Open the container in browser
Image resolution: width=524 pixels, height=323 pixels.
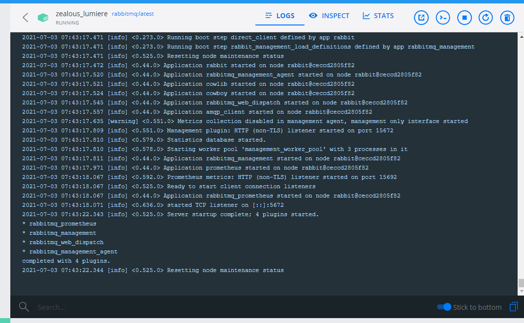point(421,17)
